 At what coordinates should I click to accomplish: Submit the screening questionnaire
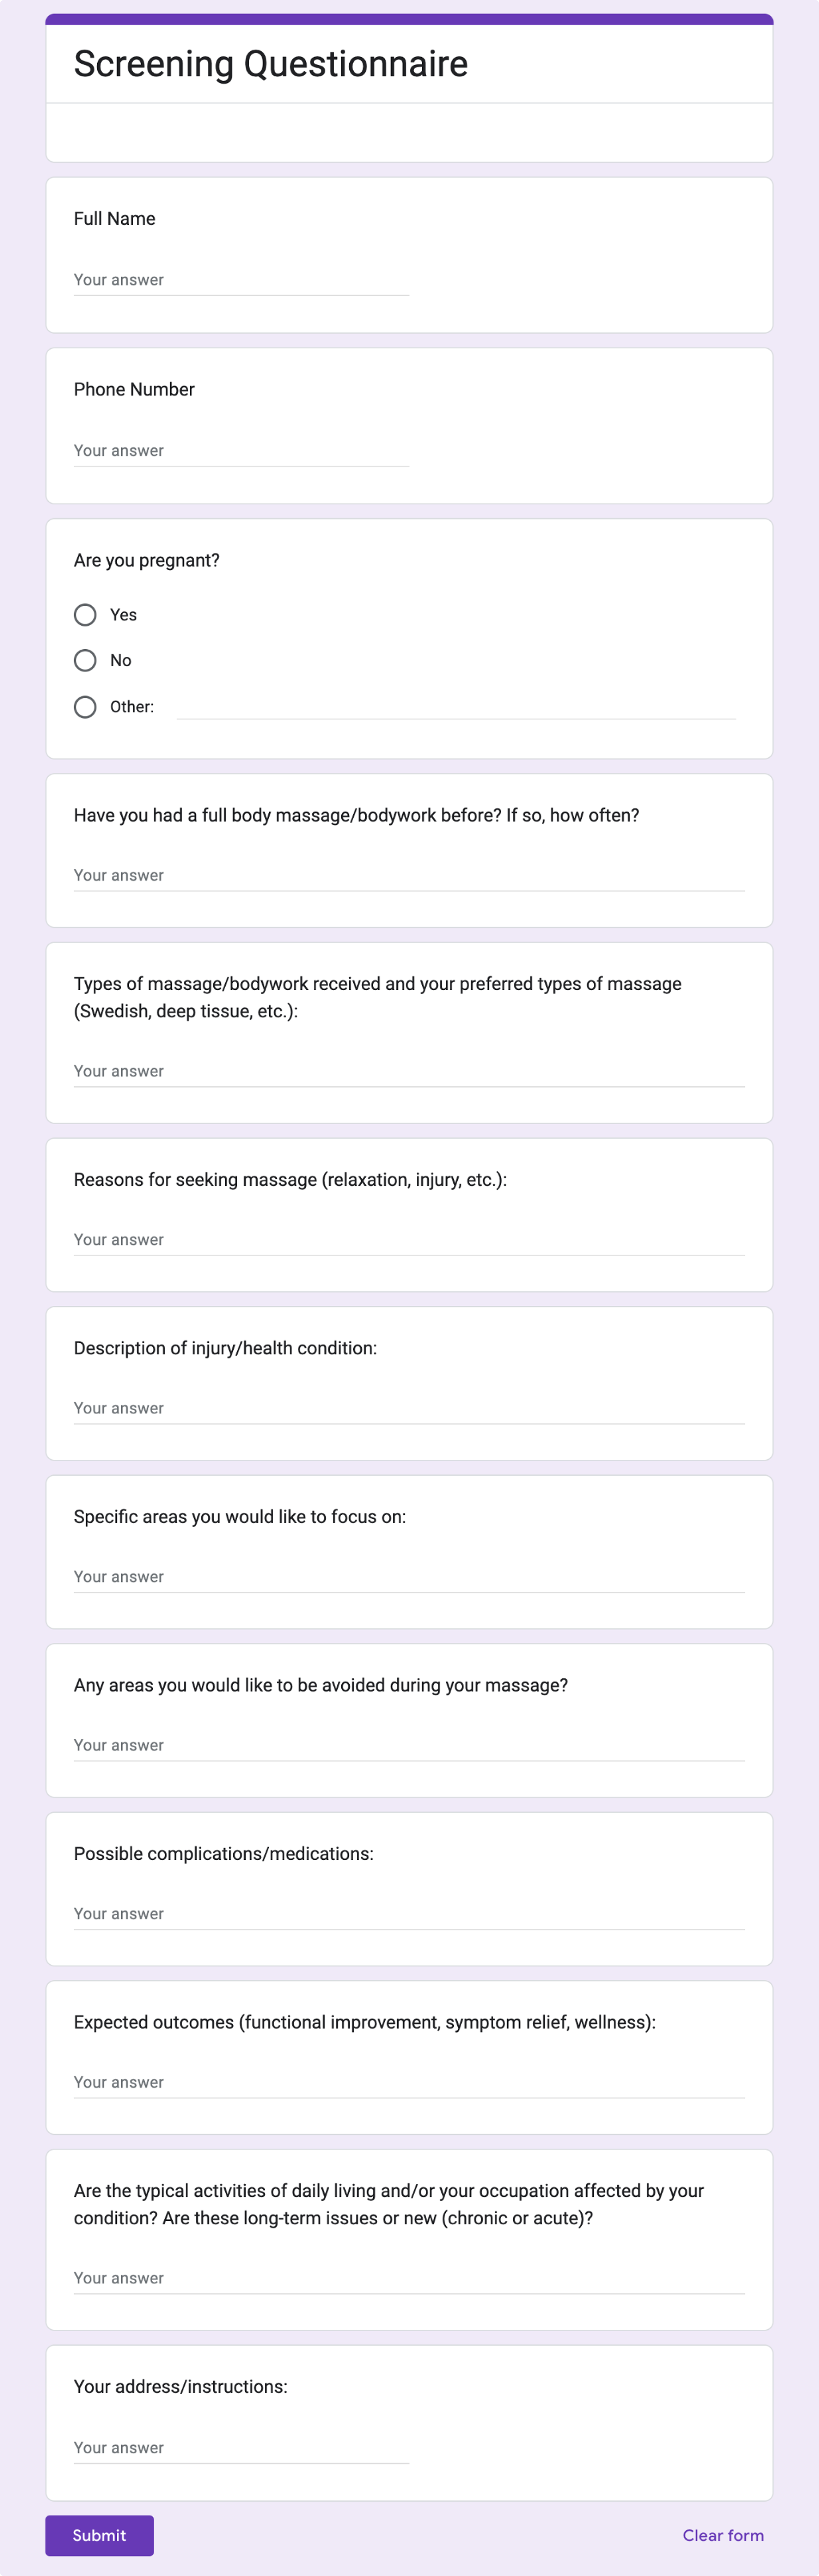pos(100,2535)
